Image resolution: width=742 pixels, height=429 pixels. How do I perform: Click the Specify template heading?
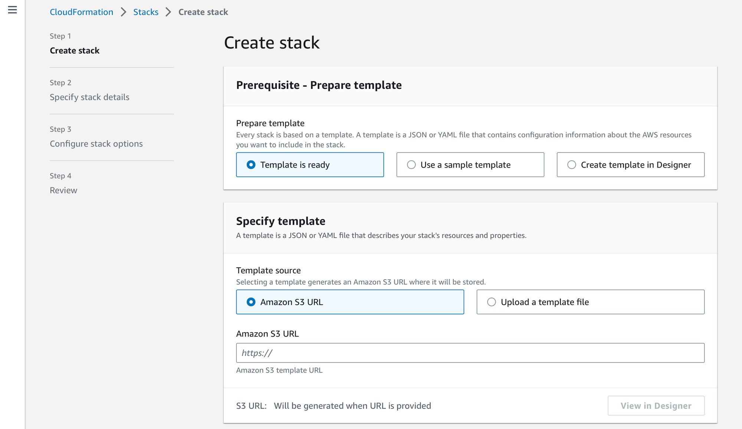(280, 221)
